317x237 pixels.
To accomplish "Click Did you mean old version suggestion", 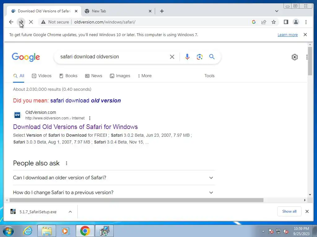I will coord(85,101).
